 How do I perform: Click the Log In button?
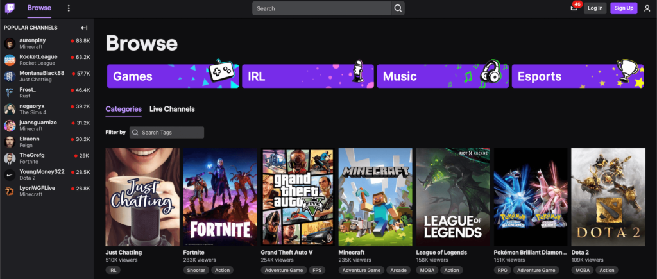(x=595, y=8)
